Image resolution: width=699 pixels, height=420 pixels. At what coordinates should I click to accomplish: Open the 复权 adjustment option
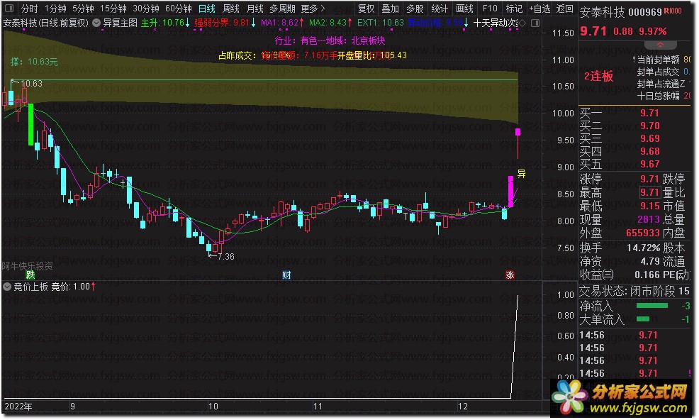(367, 9)
